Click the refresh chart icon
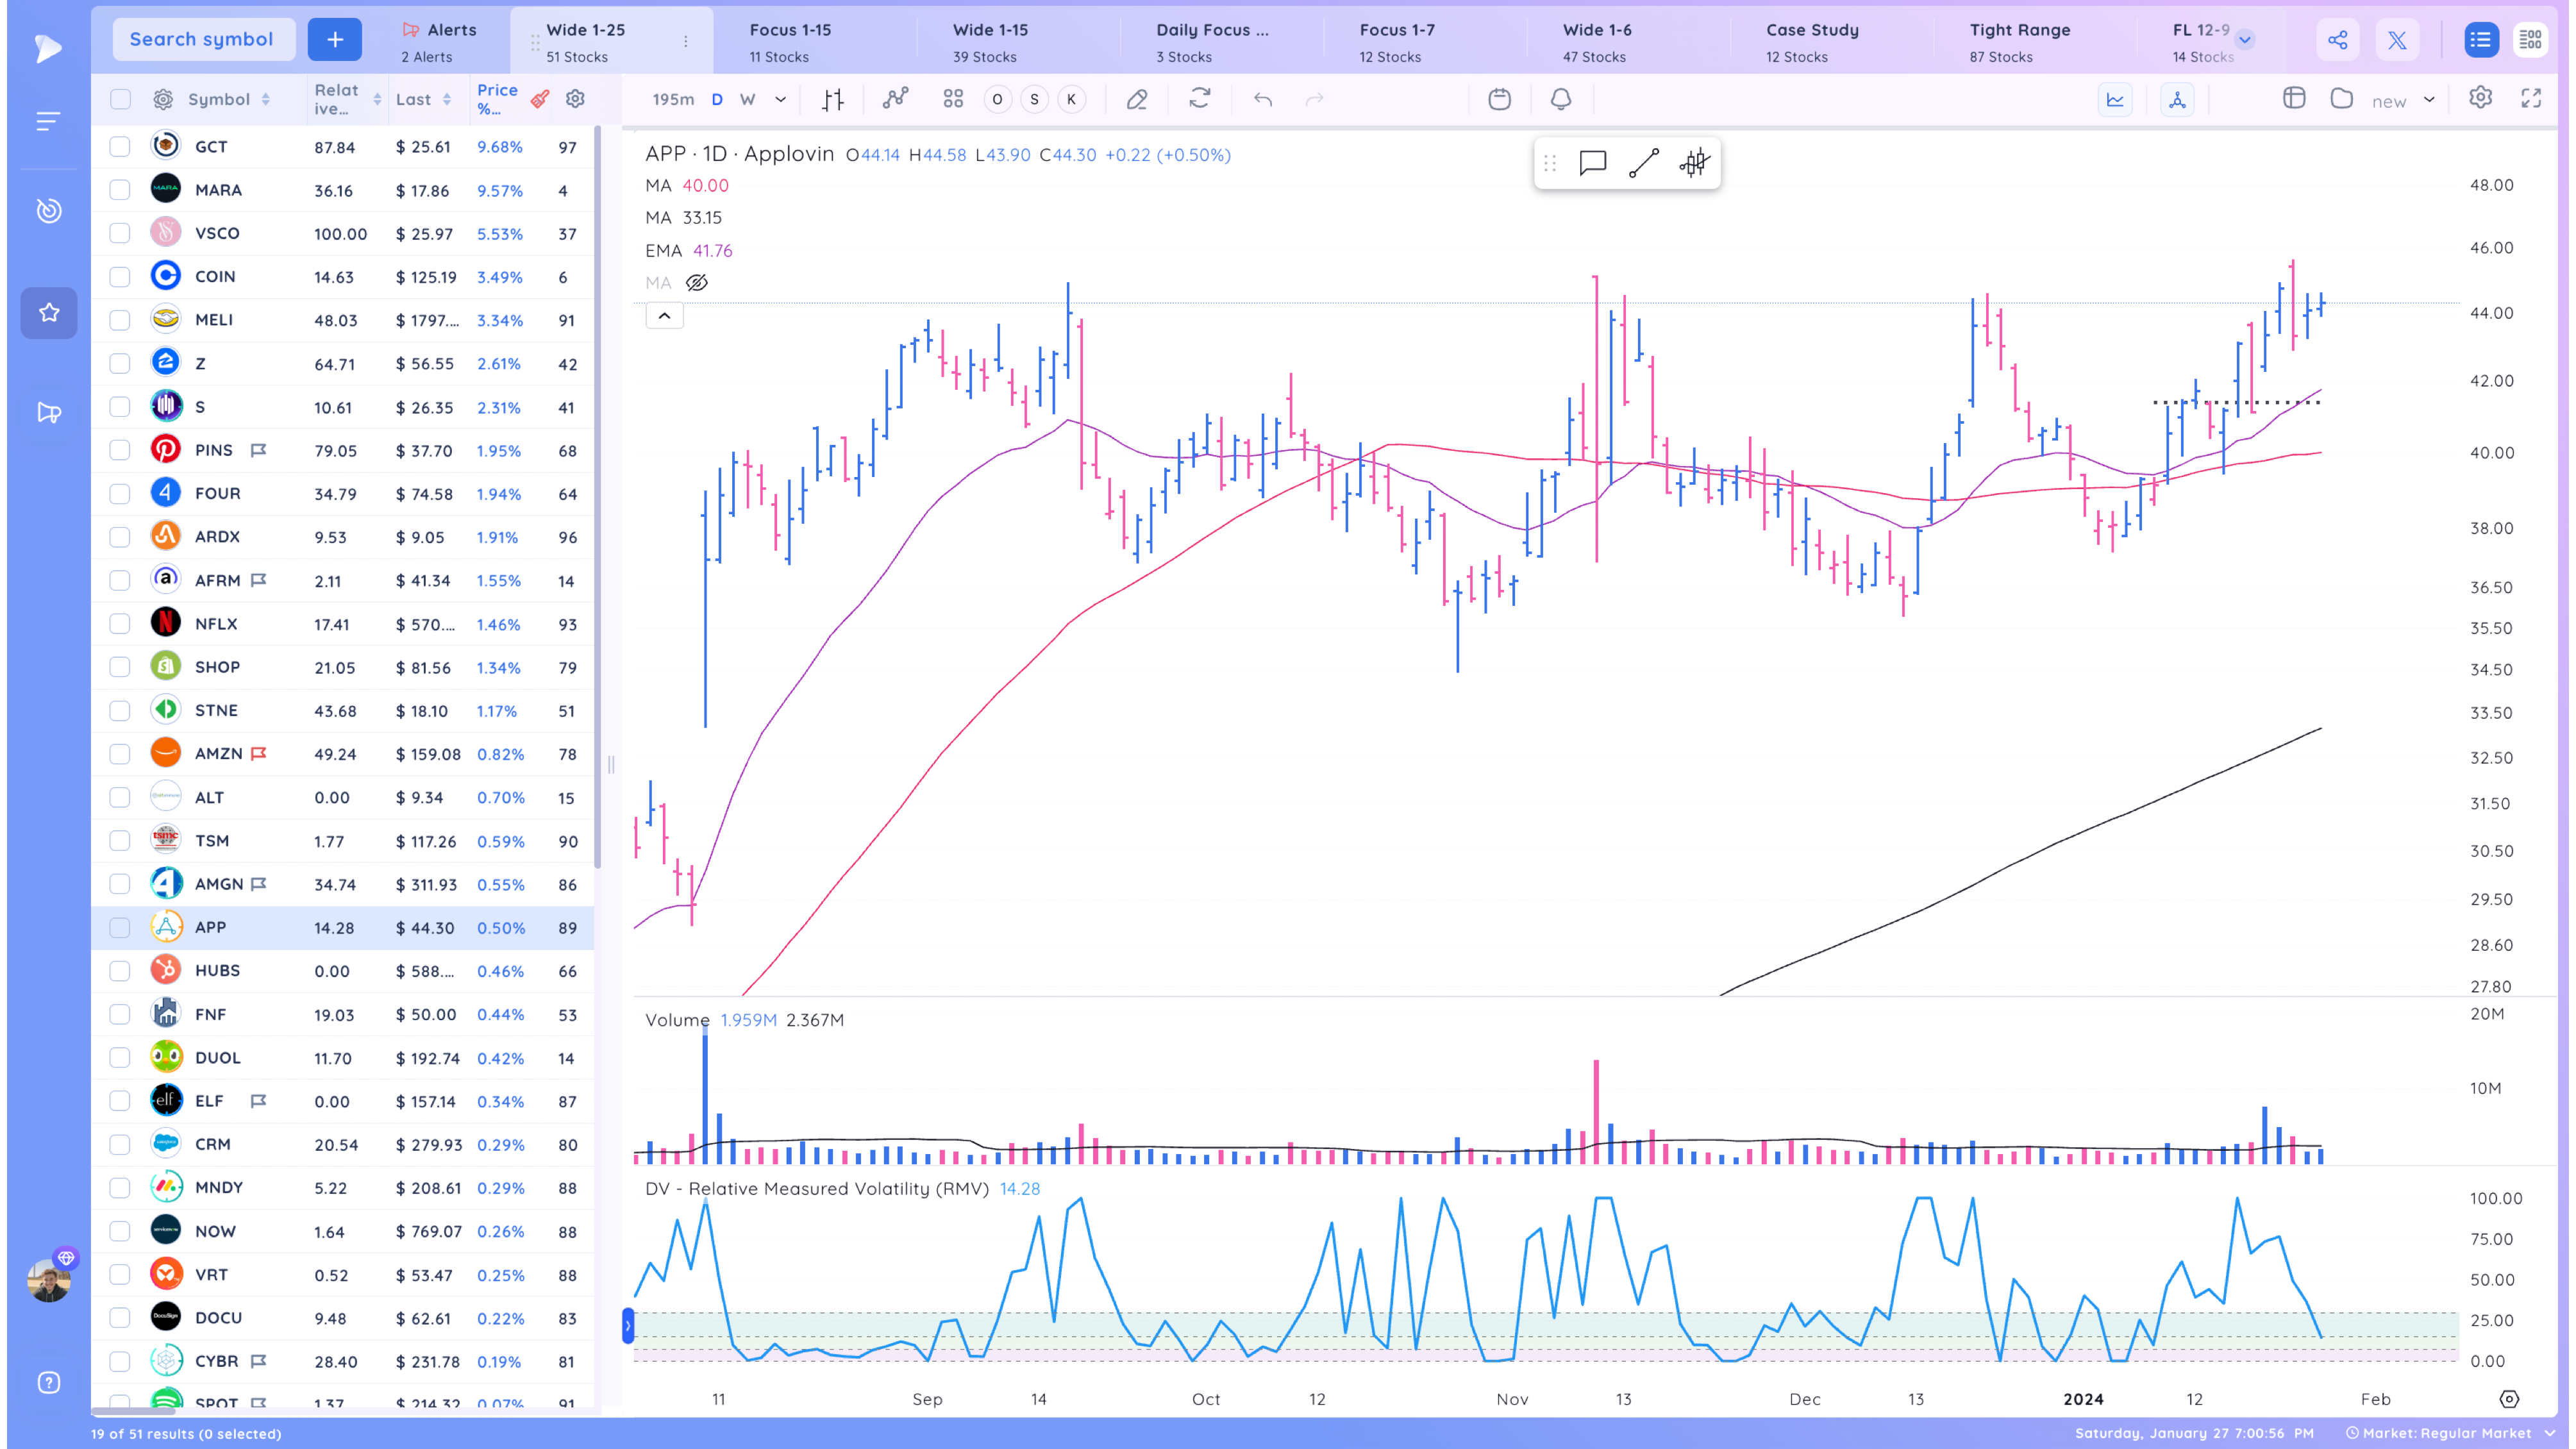2576x1449 pixels. click(x=1199, y=98)
